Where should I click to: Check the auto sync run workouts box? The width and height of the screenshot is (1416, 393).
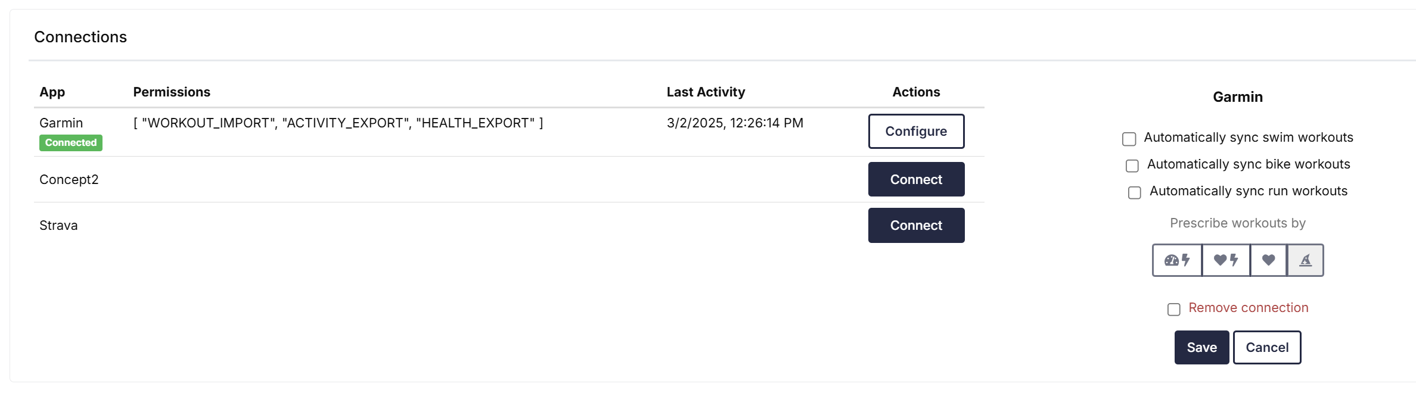pos(1134,192)
